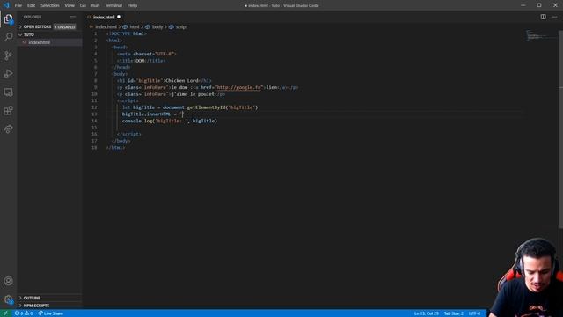563x317 pixels.
Task: Click the DOCTYPE html declaration on line 1
Action: 127,33
